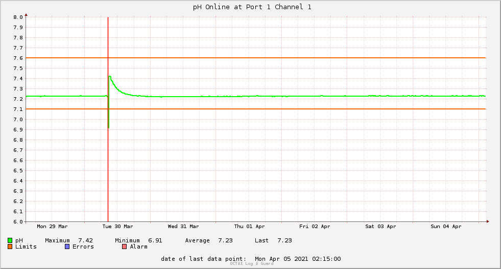Click the 'Alarm' legend label
Screen dimensions: 501x269
(139, 246)
